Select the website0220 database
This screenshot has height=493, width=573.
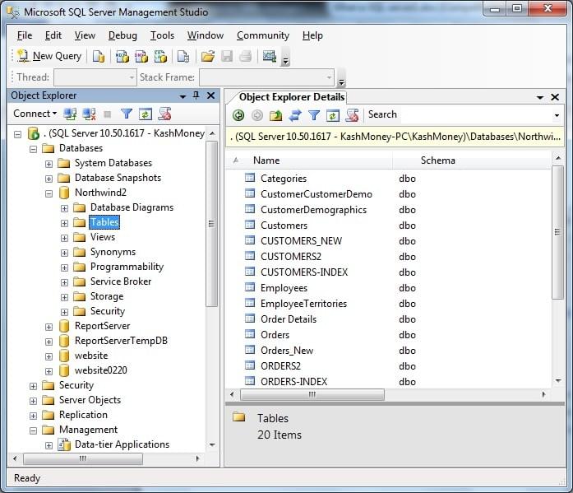pyautogui.click(x=101, y=370)
